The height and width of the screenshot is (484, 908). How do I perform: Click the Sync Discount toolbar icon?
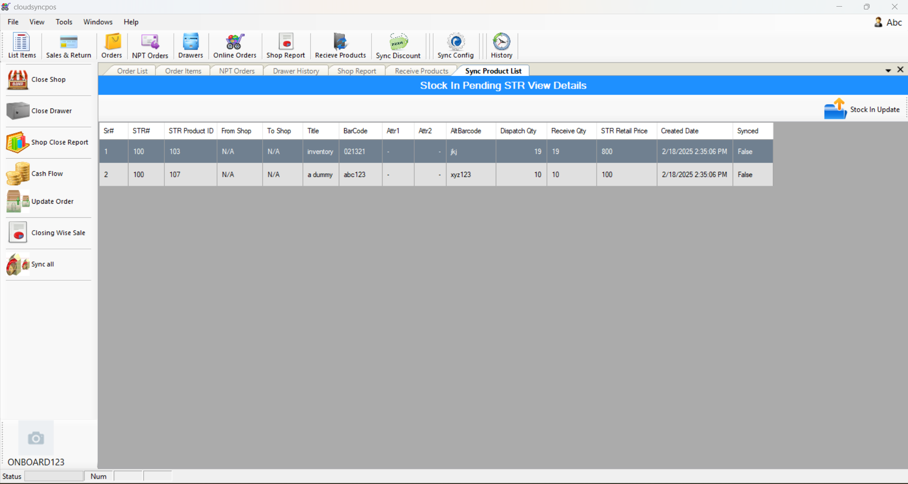[x=399, y=46]
